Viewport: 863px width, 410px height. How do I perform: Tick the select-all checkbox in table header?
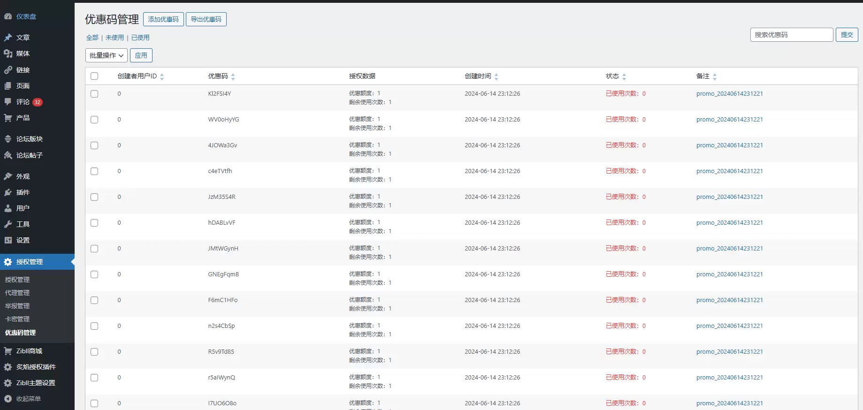coord(94,76)
